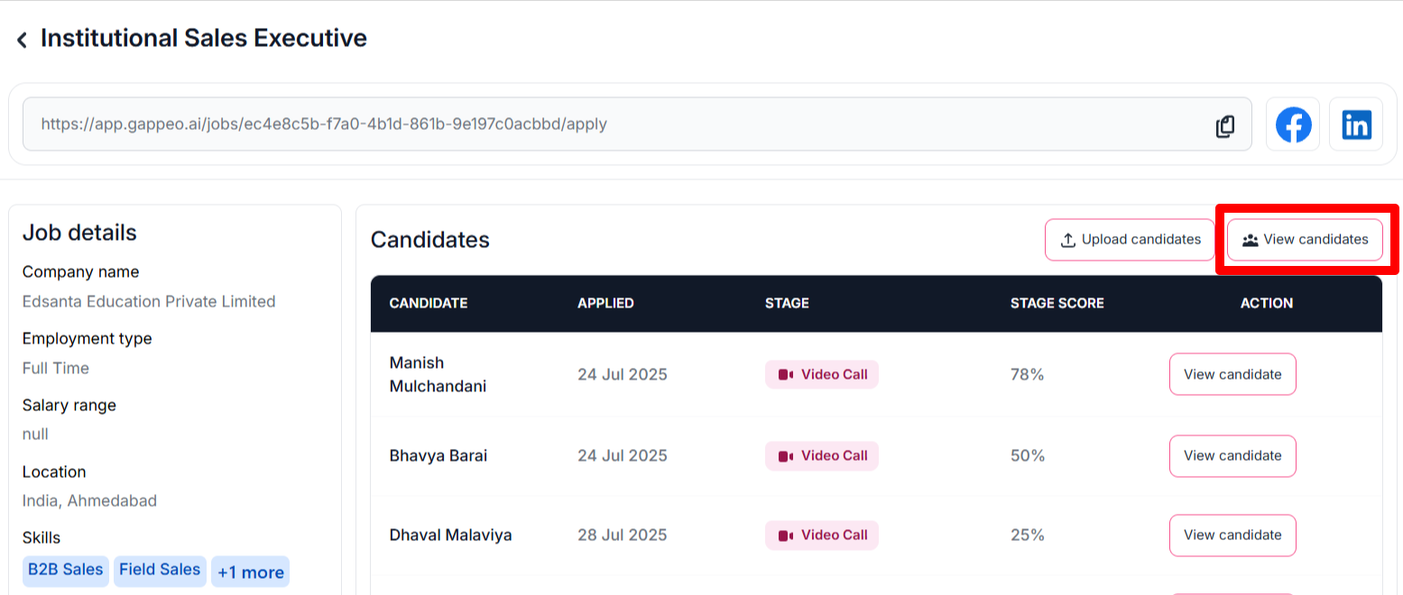Copy the job application link

[x=1225, y=126]
